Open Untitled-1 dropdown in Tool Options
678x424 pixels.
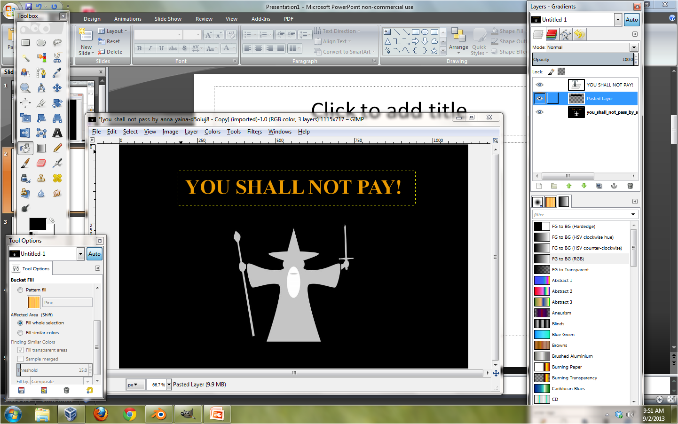tap(80, 254)
